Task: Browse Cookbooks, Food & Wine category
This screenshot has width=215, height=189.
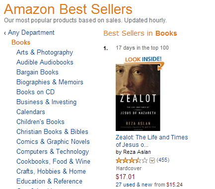Action: (53, 162)
